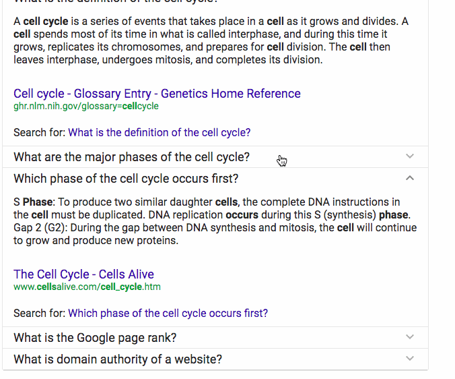Viewport: 455px width, 379px height.
Task: Follow the 'Search for: Which phase occurs first?' link
Action: point(168,314)
